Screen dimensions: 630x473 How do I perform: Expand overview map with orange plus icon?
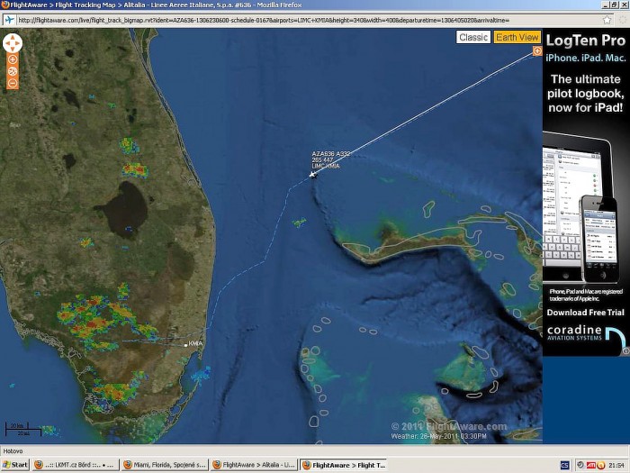click(x=537, y=51)
